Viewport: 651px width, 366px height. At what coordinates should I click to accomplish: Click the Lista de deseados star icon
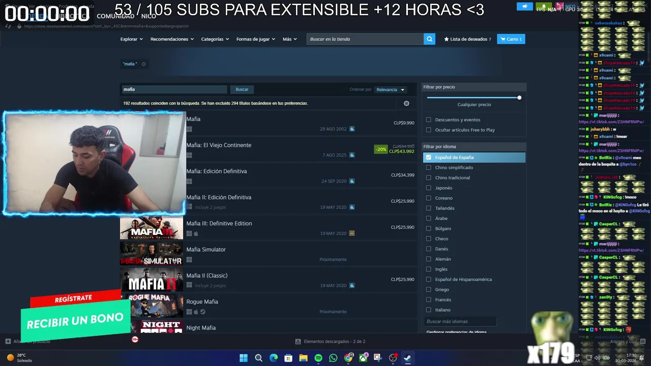[x=447, y=39]
